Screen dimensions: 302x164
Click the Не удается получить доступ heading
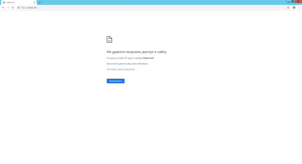coord(136,52)
